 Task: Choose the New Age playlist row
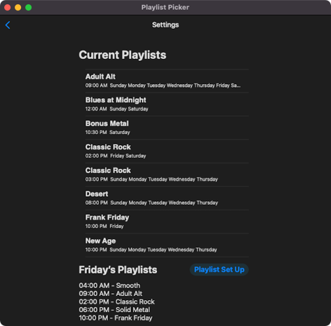[167, 245]
